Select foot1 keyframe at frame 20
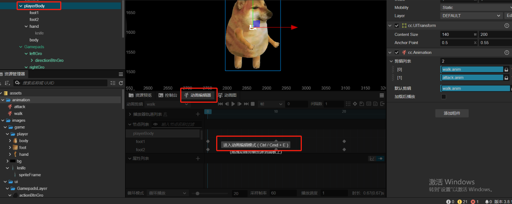 344,141
